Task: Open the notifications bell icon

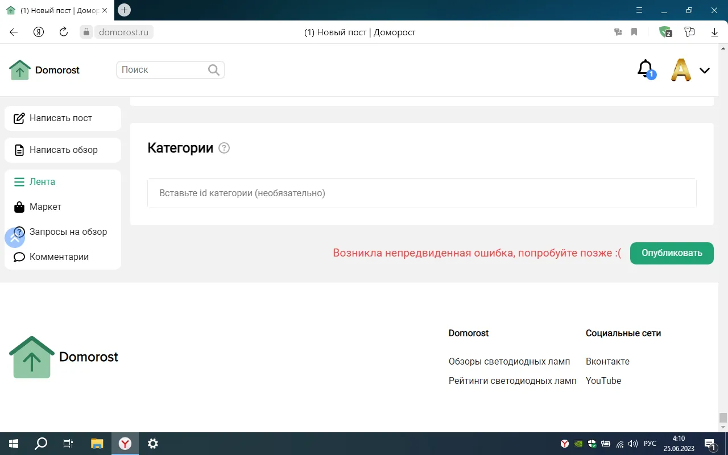Action: coord(645,69)
